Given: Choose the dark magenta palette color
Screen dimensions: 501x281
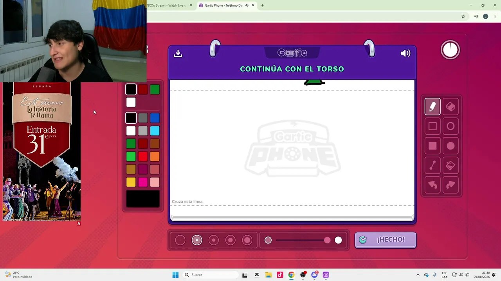Looking at the screenshot, I should pyautogui.click(x=143, y=169).
